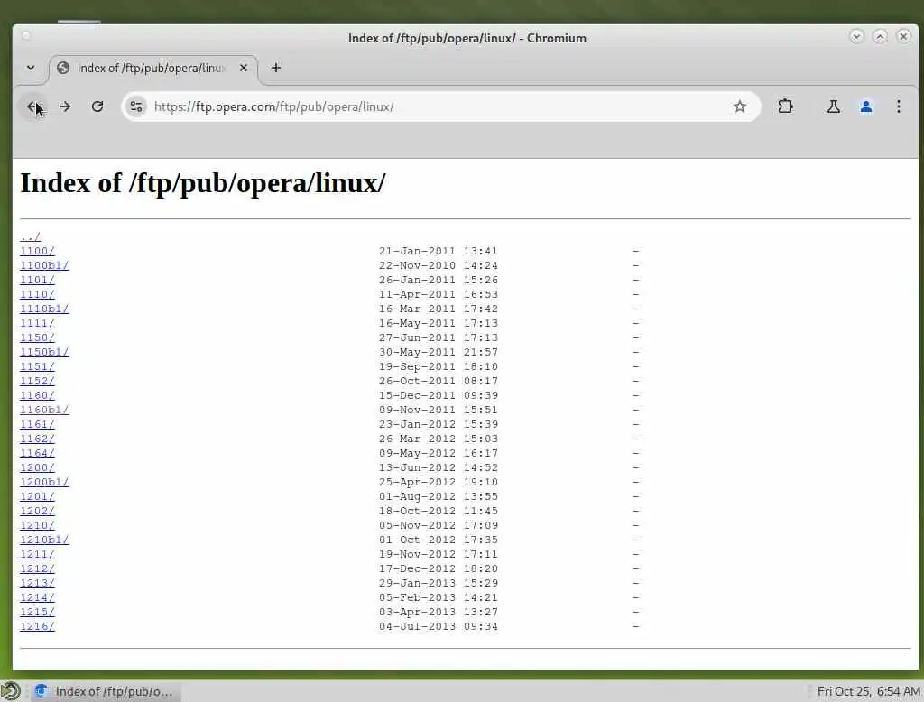924x702 pixels.
Task: Open parent directory ../ link
Action: pos(30,236)
